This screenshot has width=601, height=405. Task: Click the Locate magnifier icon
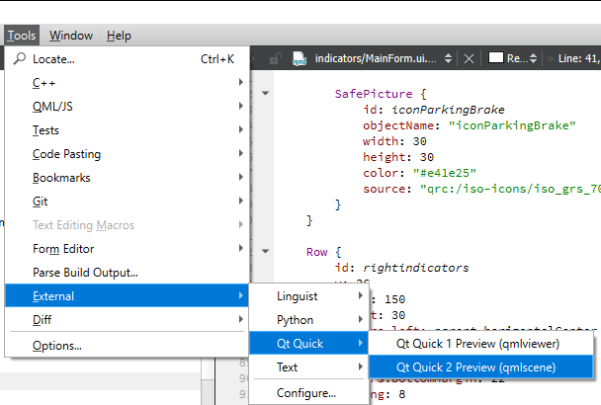point(19,59)
